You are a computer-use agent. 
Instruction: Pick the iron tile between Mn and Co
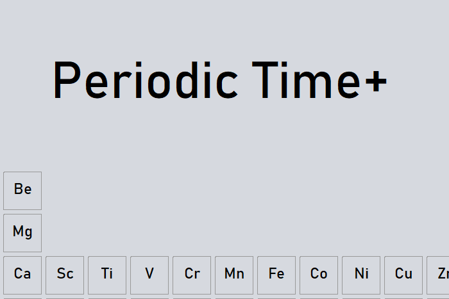(x=276, y=275)
